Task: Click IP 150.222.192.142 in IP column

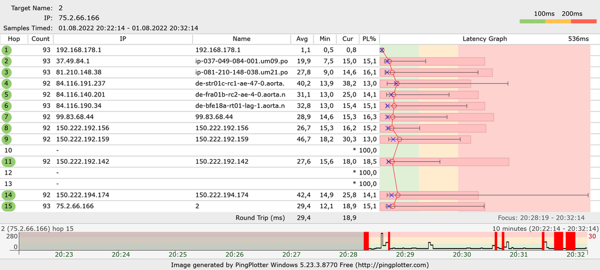Action: (x=83, y=162)
